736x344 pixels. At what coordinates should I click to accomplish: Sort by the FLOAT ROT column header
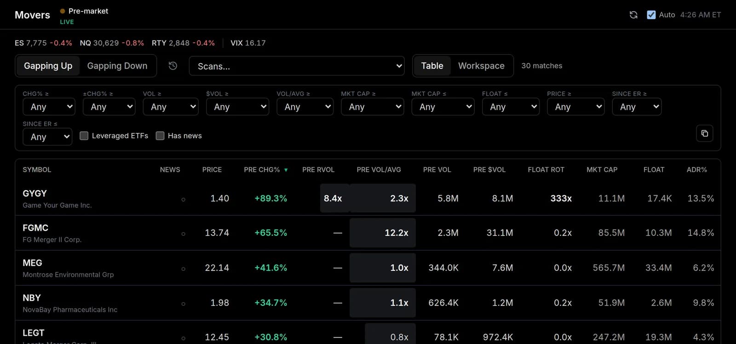pos(546,170)
